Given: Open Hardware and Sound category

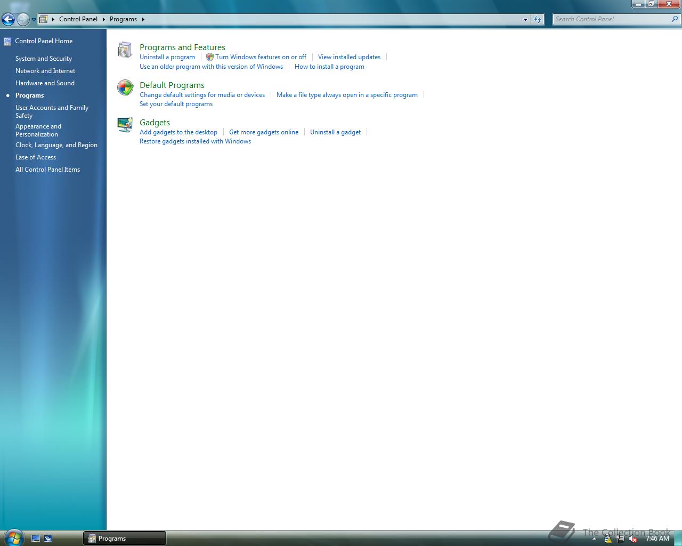Looking at the screenshot, I should coord(45,83).
